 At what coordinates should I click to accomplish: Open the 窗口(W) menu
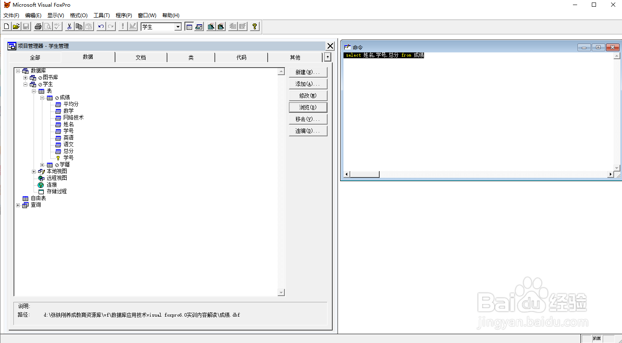click(x=147, y=16)
